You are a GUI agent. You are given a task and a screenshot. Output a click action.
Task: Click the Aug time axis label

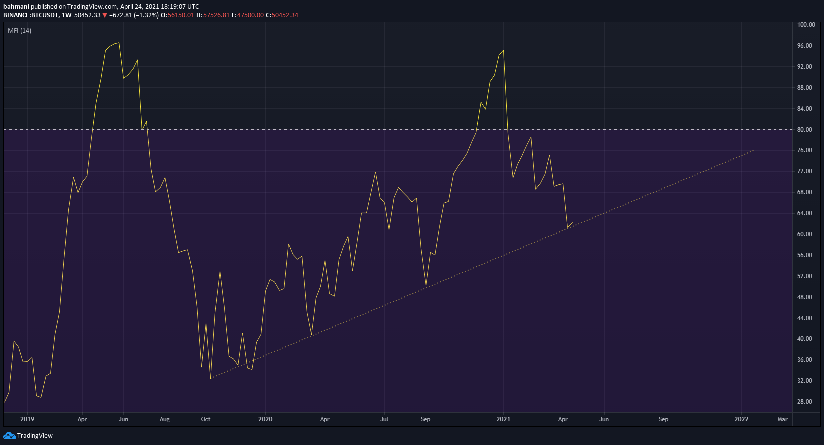[x=164, y=419]
